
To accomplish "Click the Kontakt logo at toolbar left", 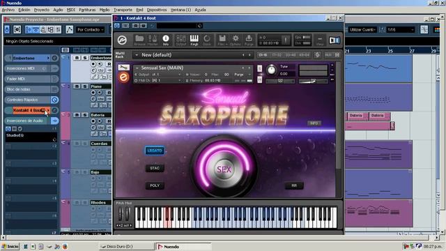I will [123, 40].
